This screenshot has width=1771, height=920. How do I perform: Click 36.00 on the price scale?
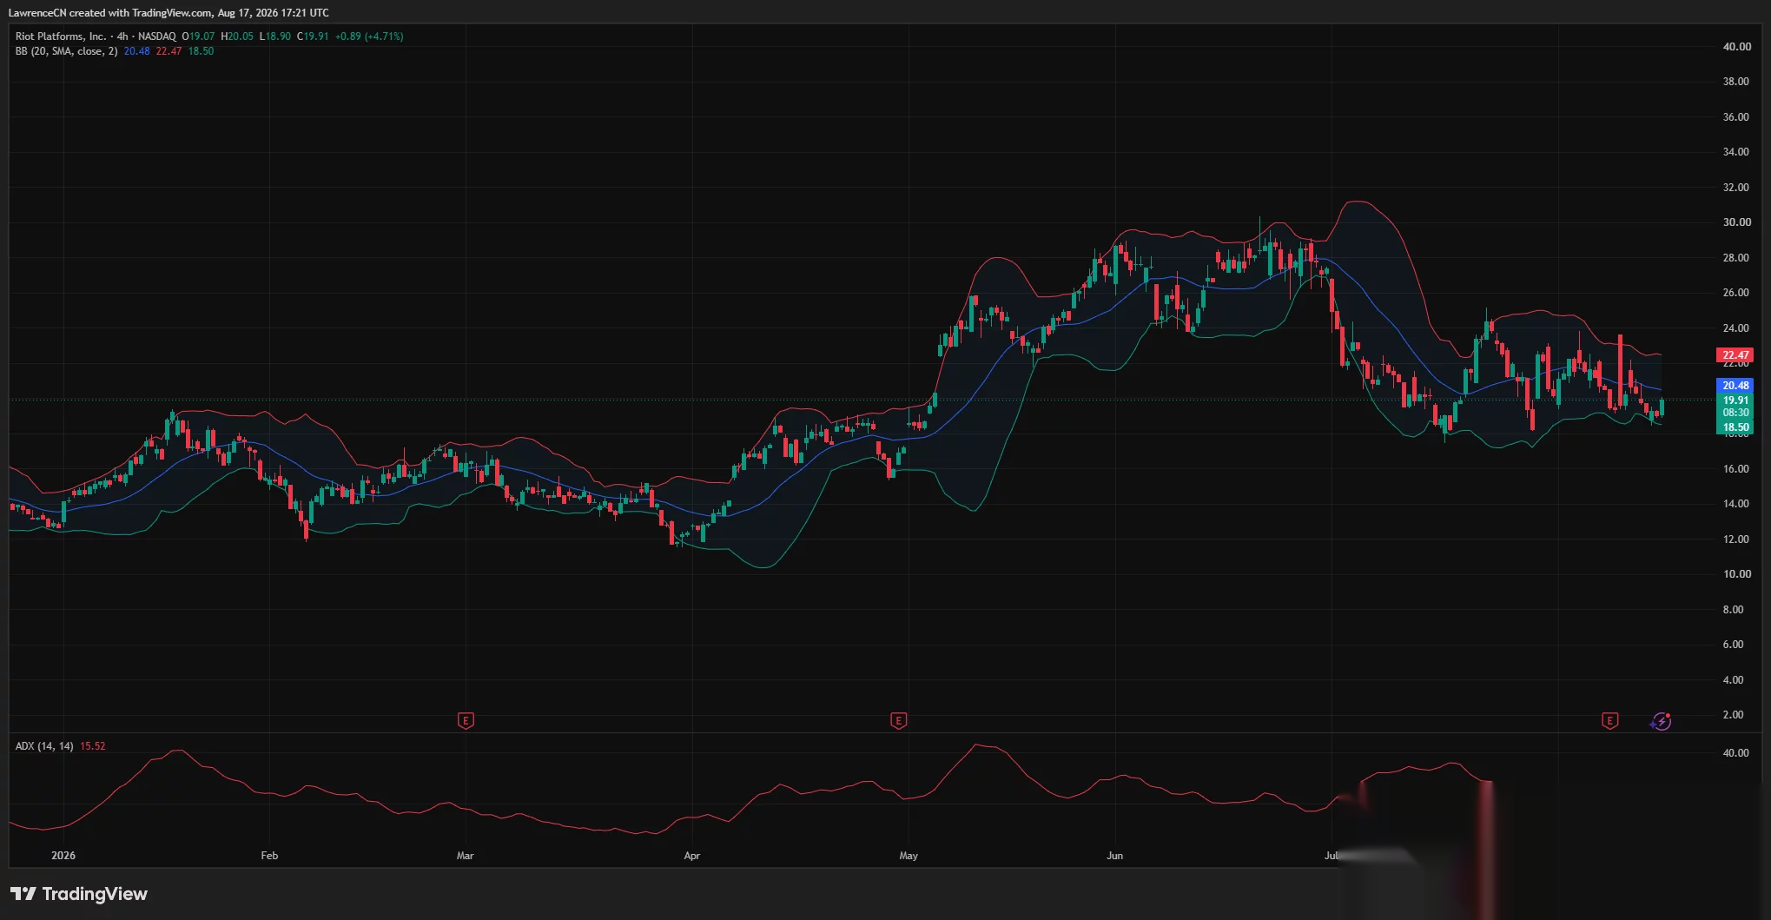(x=1736, y=117)
